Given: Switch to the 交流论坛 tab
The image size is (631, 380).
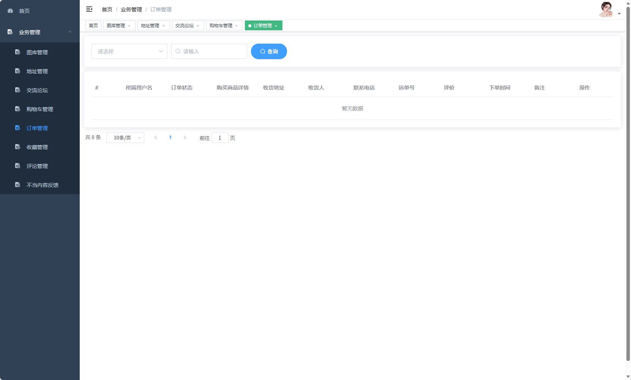Looking at the screenshot, I should 185,25.
